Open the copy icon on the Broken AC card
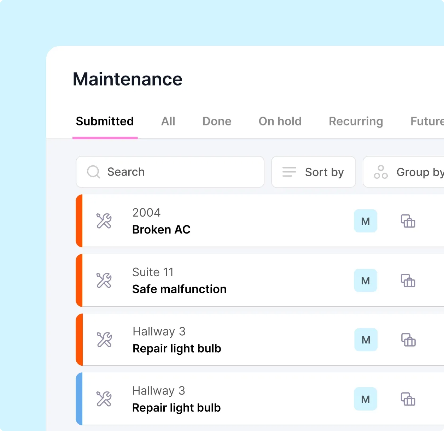The height and width of the screenshot is (431, 444). pos(408,221)
